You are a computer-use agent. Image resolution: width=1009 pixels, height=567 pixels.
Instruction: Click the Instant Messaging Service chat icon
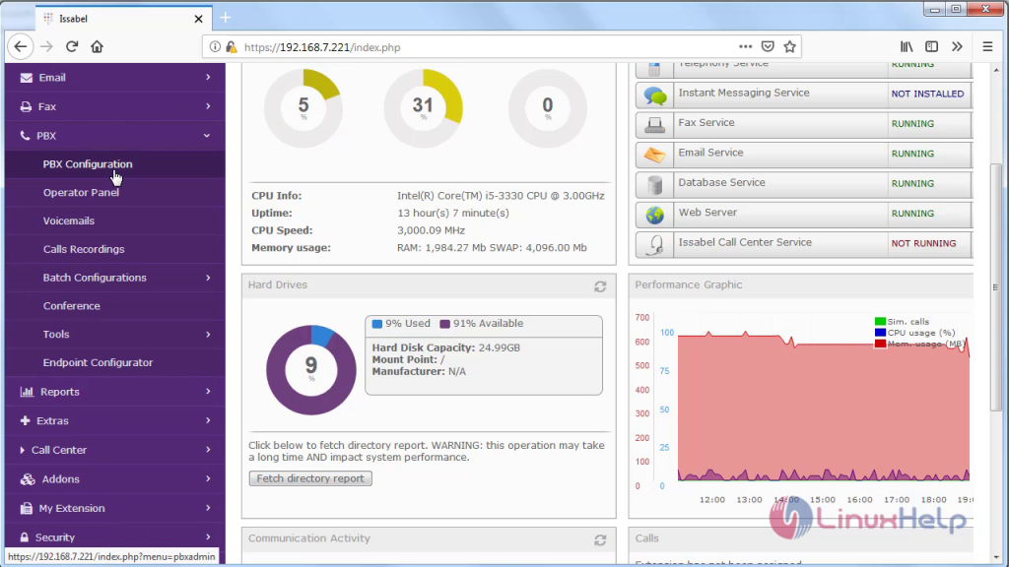(x=655, y=95)
